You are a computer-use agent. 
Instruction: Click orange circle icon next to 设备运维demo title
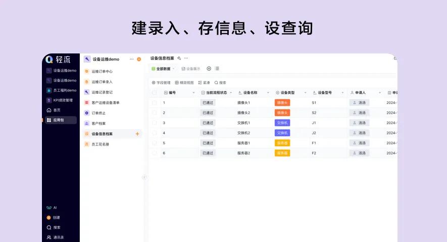139,59
